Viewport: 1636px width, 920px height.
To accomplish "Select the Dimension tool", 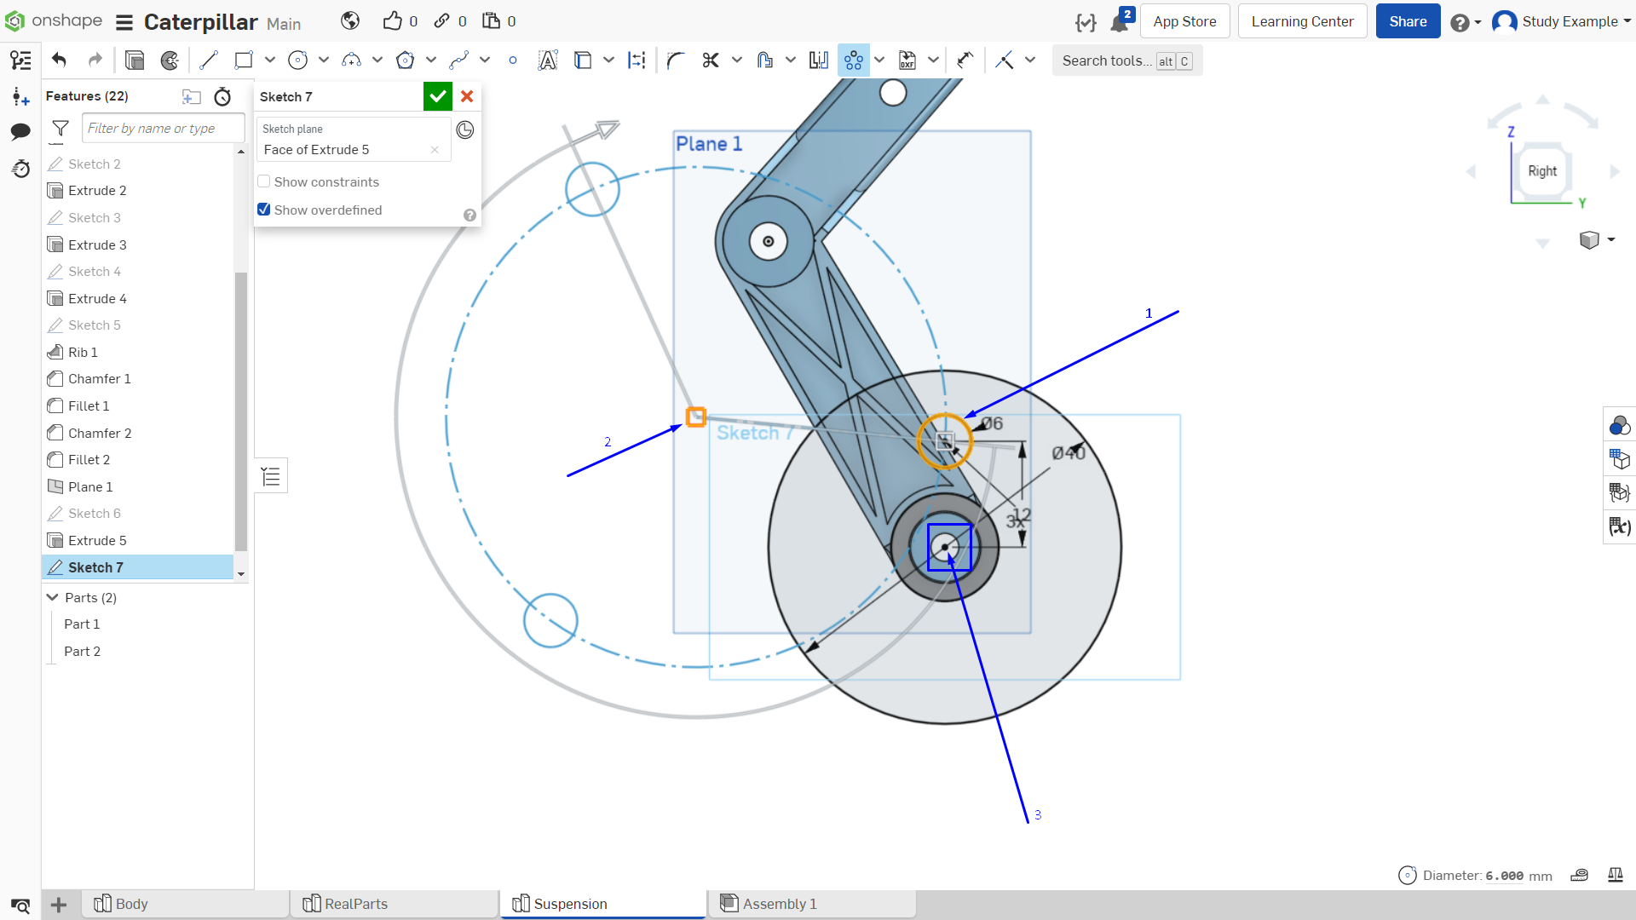I will point(965,60).
